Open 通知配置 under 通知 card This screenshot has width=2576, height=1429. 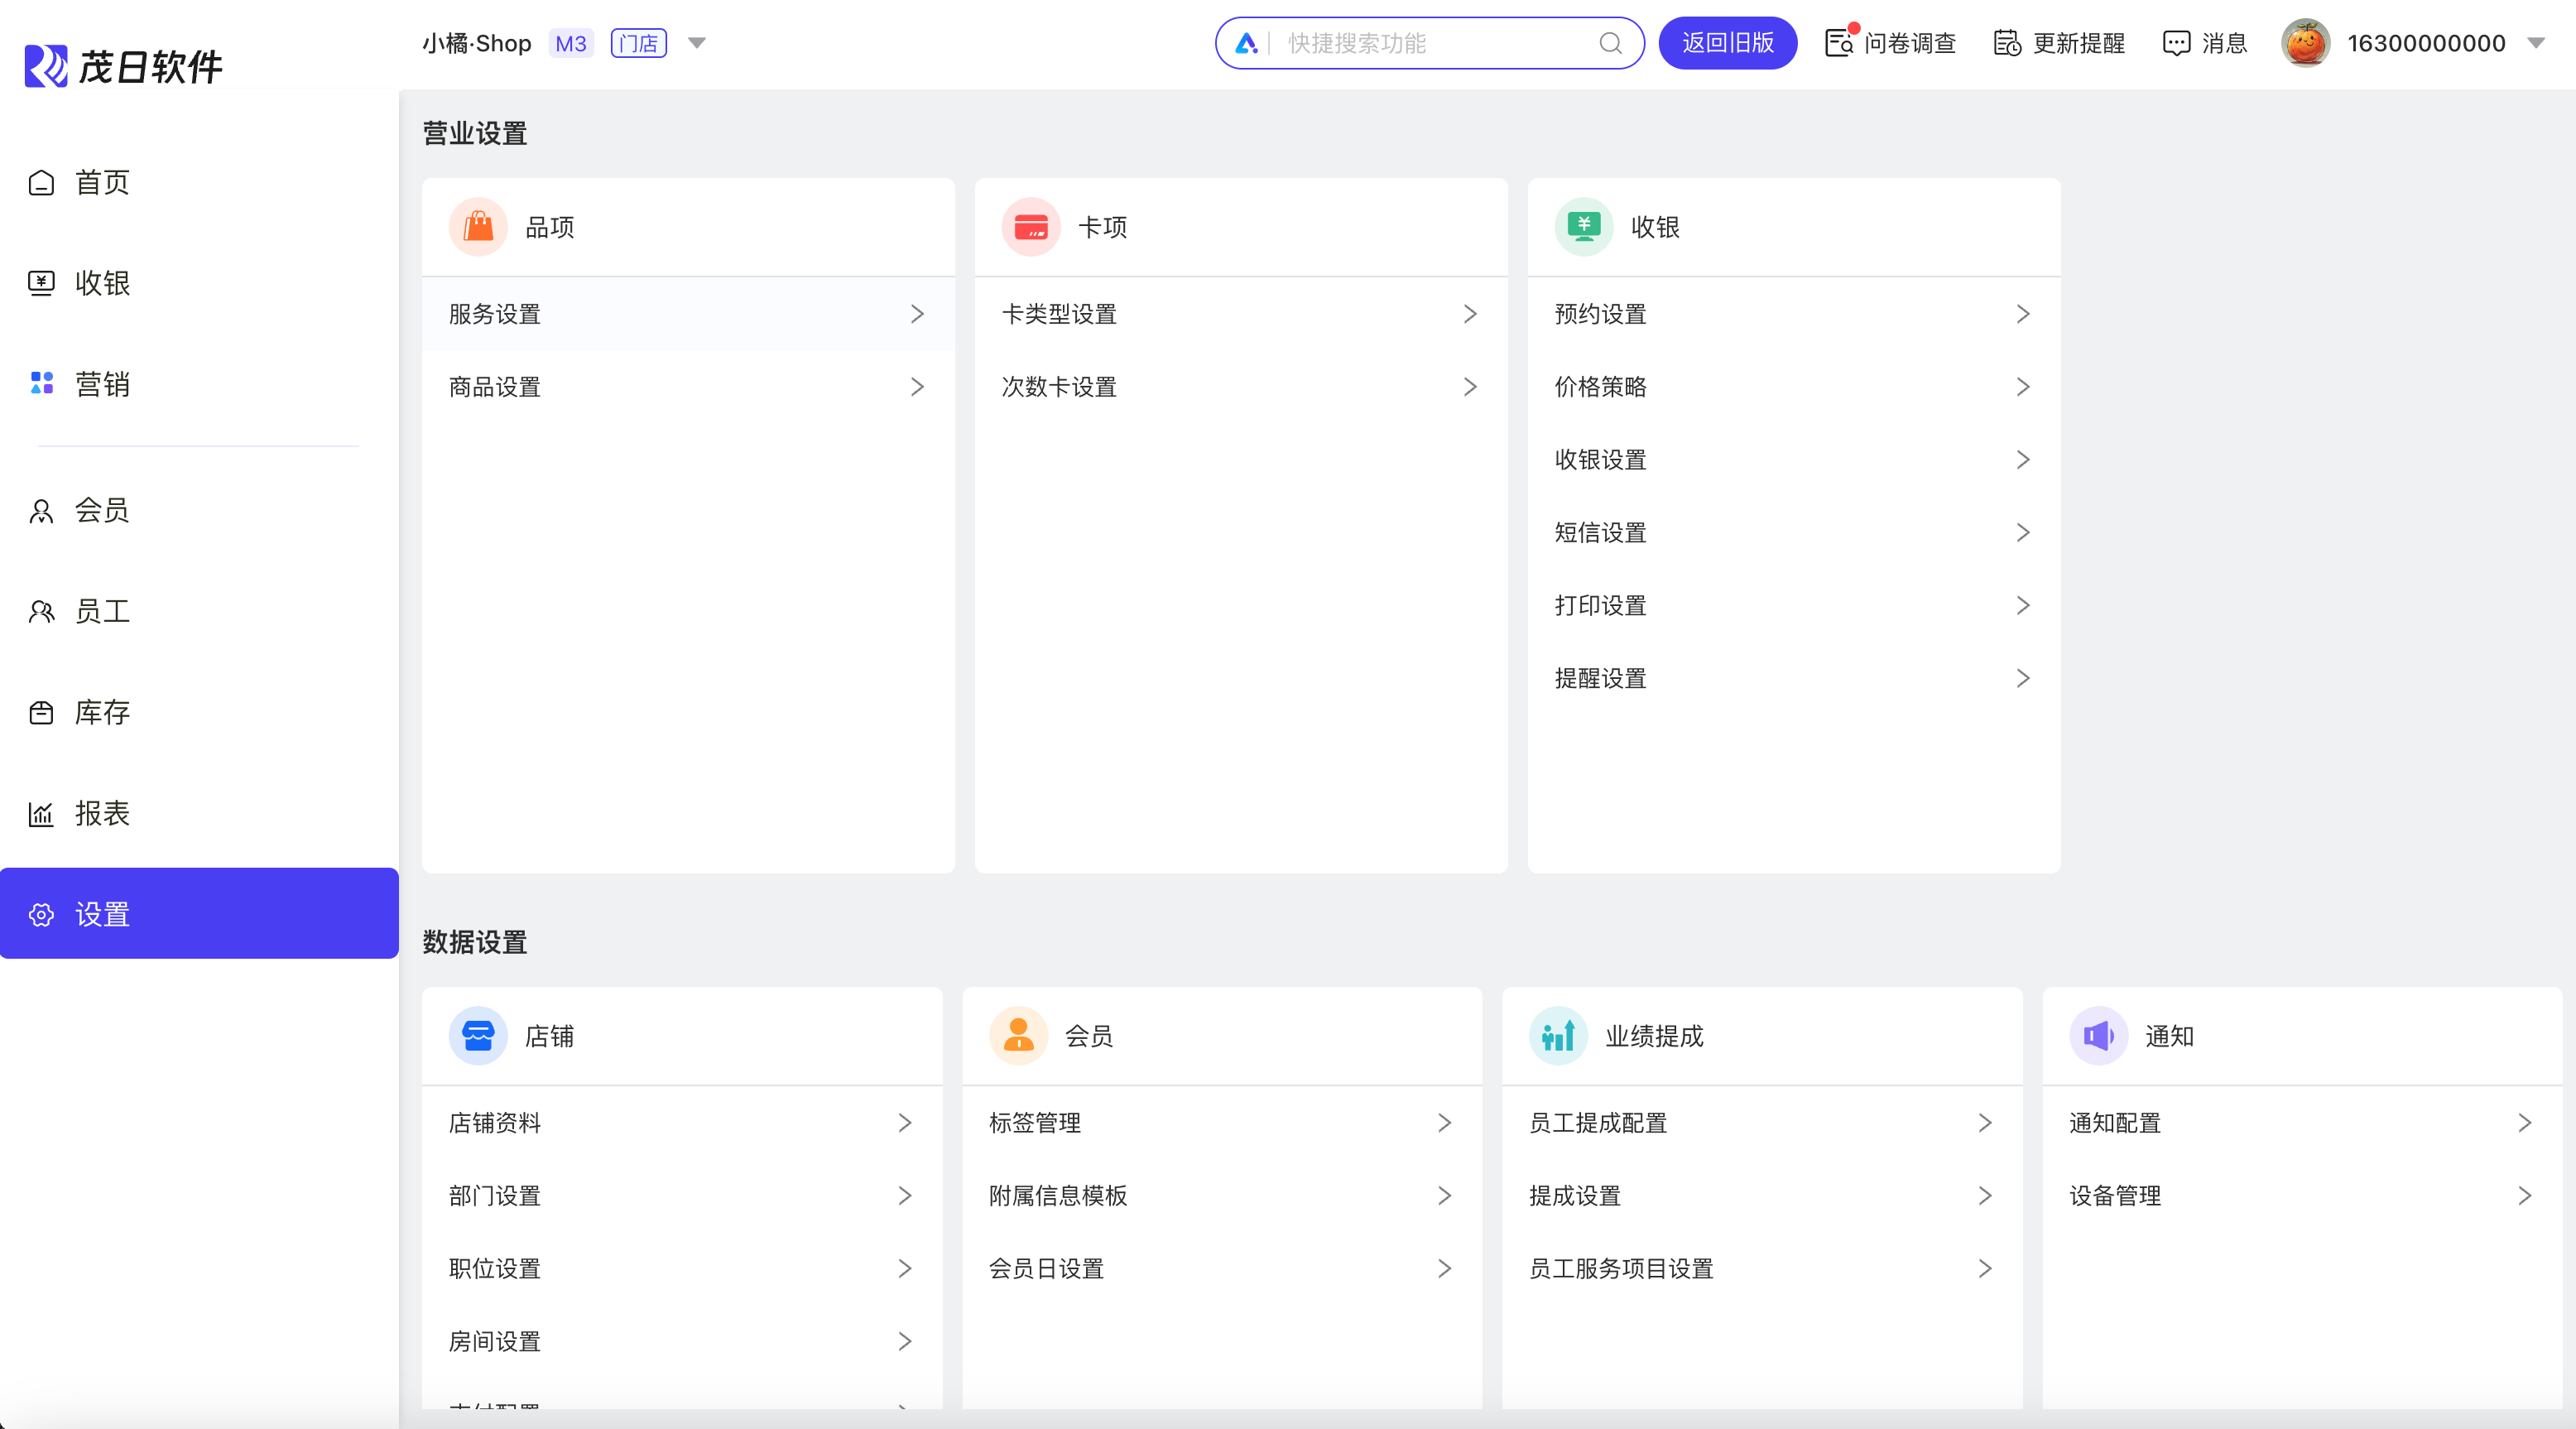click(x=2114, y=1123)
